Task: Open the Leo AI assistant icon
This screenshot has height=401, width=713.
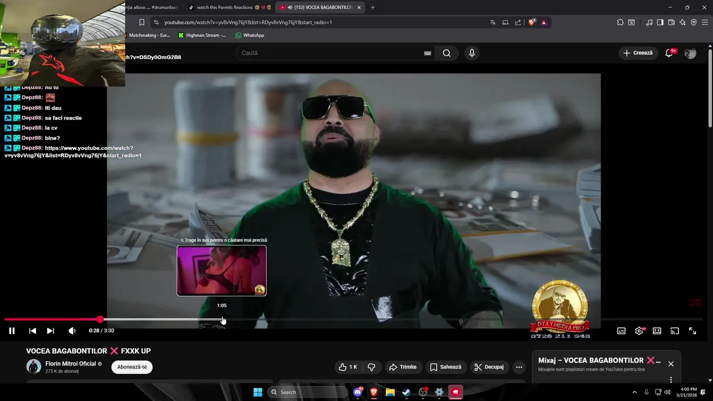Action: point(682,22)
